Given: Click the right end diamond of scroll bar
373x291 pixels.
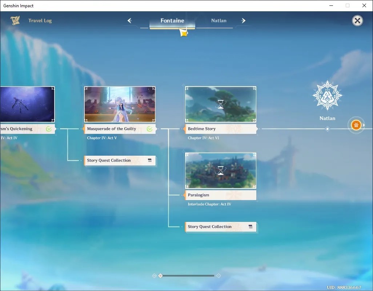Looking at the screenshot, I should pos(218,275).
